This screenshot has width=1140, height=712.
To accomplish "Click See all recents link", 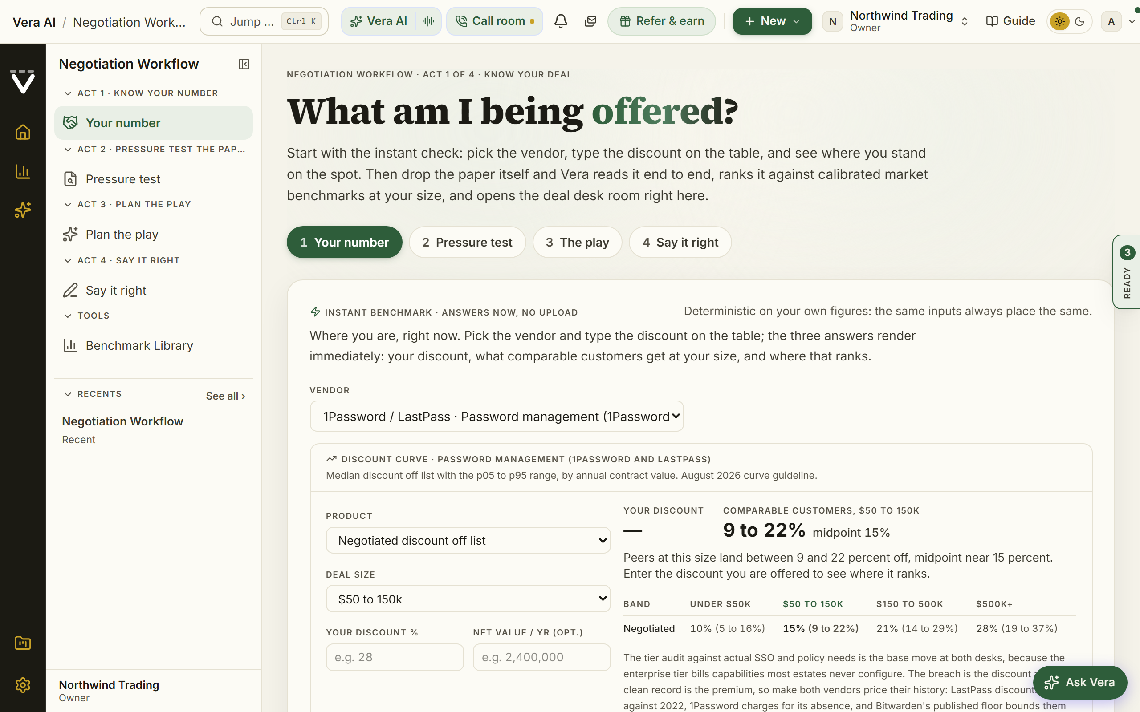I will coord(225,396).
